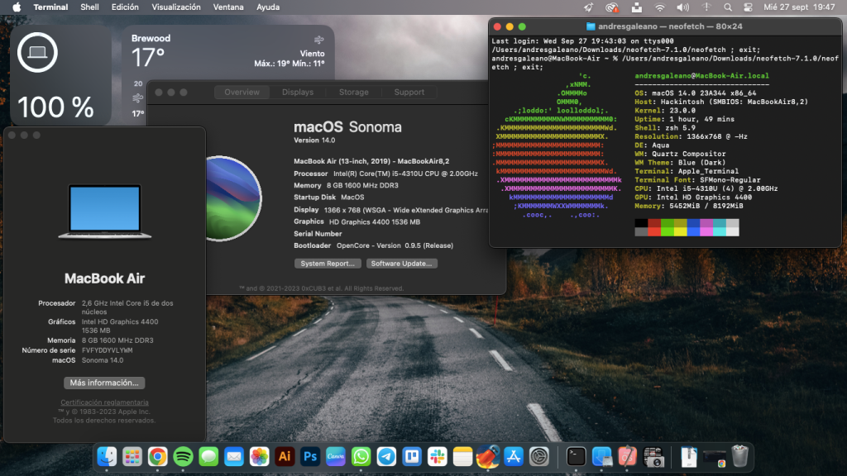Image resolution: width=847 pixels, height=476 pixels.
Task: Click the Certificación reglamentaria link
Action: point(104,402)
